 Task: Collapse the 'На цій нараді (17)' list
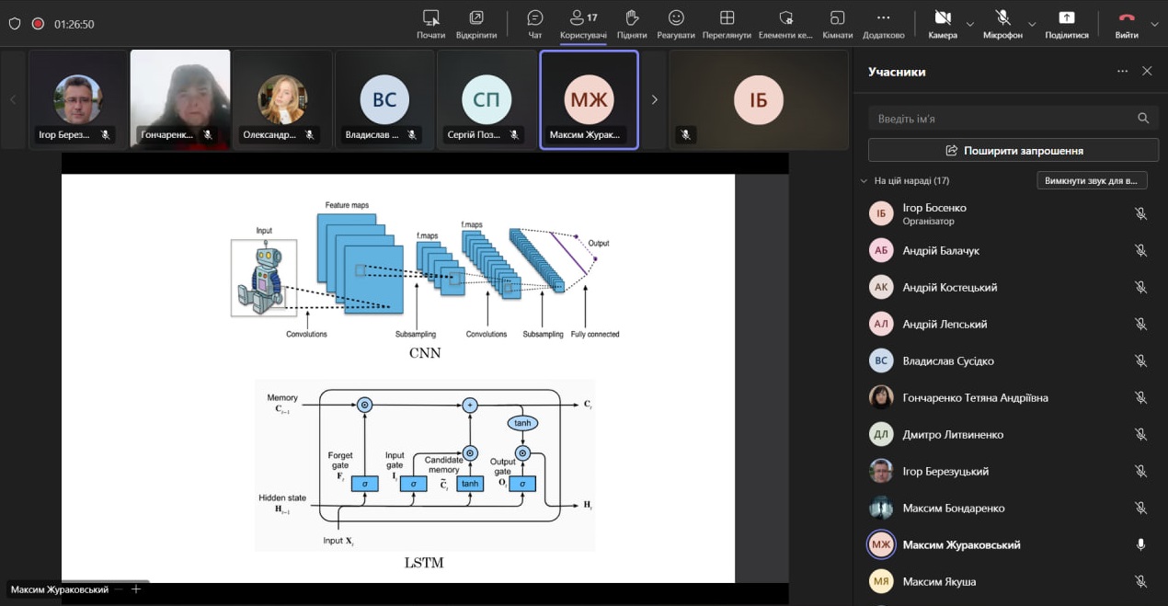coord(864,181)
